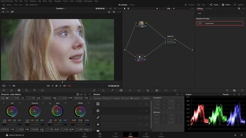The image size is (246, 138).
Task: Open the Gallery panel
Action: [7, 5]
